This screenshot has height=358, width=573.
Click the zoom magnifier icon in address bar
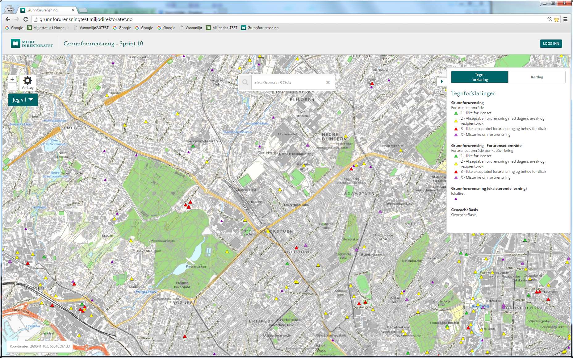(550, 19)
